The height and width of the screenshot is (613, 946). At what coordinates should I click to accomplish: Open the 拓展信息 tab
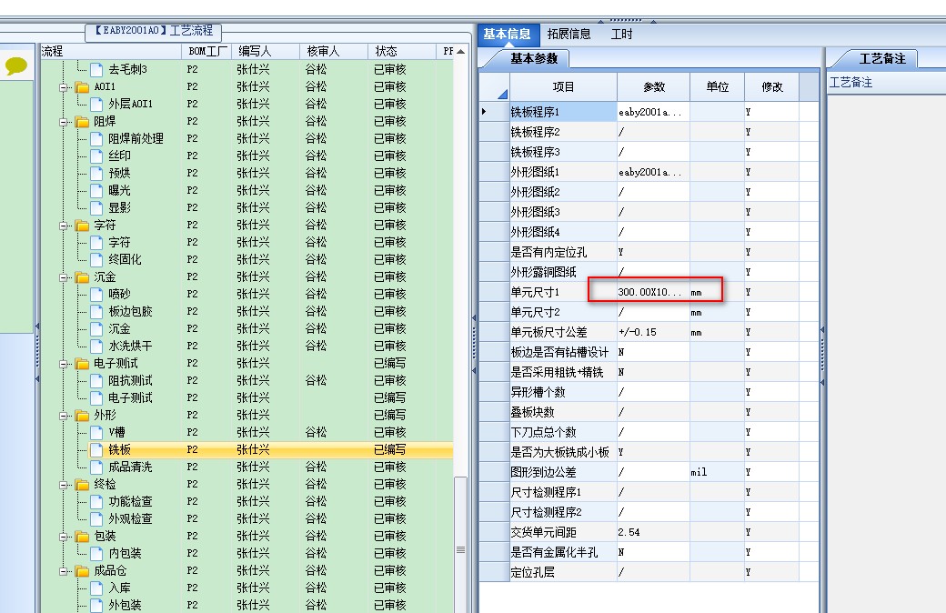(569, 35)
